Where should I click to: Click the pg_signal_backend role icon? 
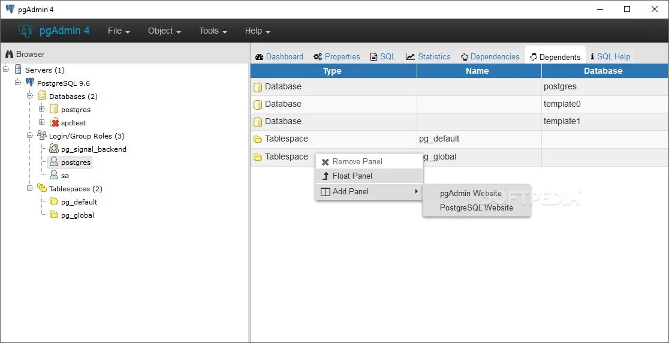54,149
